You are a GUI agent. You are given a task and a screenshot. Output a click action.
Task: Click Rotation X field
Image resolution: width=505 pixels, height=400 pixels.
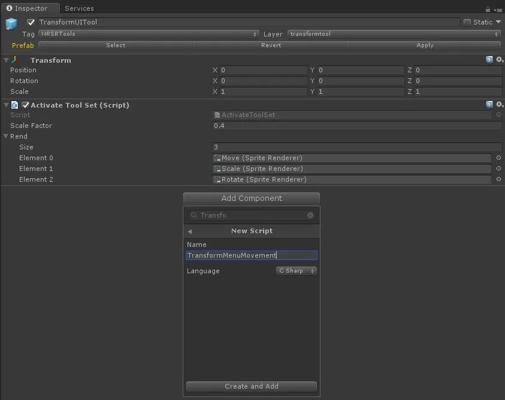click(264, 81)
